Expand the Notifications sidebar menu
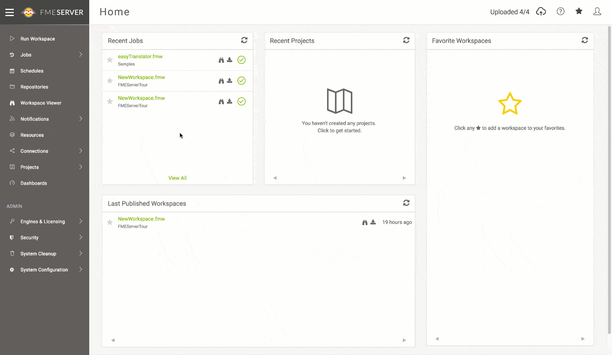 click(81, 119)
